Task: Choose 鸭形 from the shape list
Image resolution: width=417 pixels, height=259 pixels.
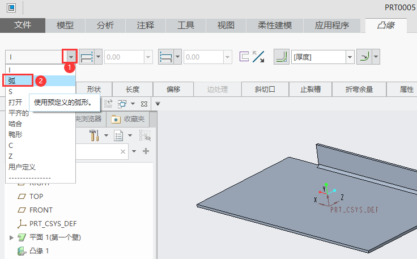Action: 40,134
